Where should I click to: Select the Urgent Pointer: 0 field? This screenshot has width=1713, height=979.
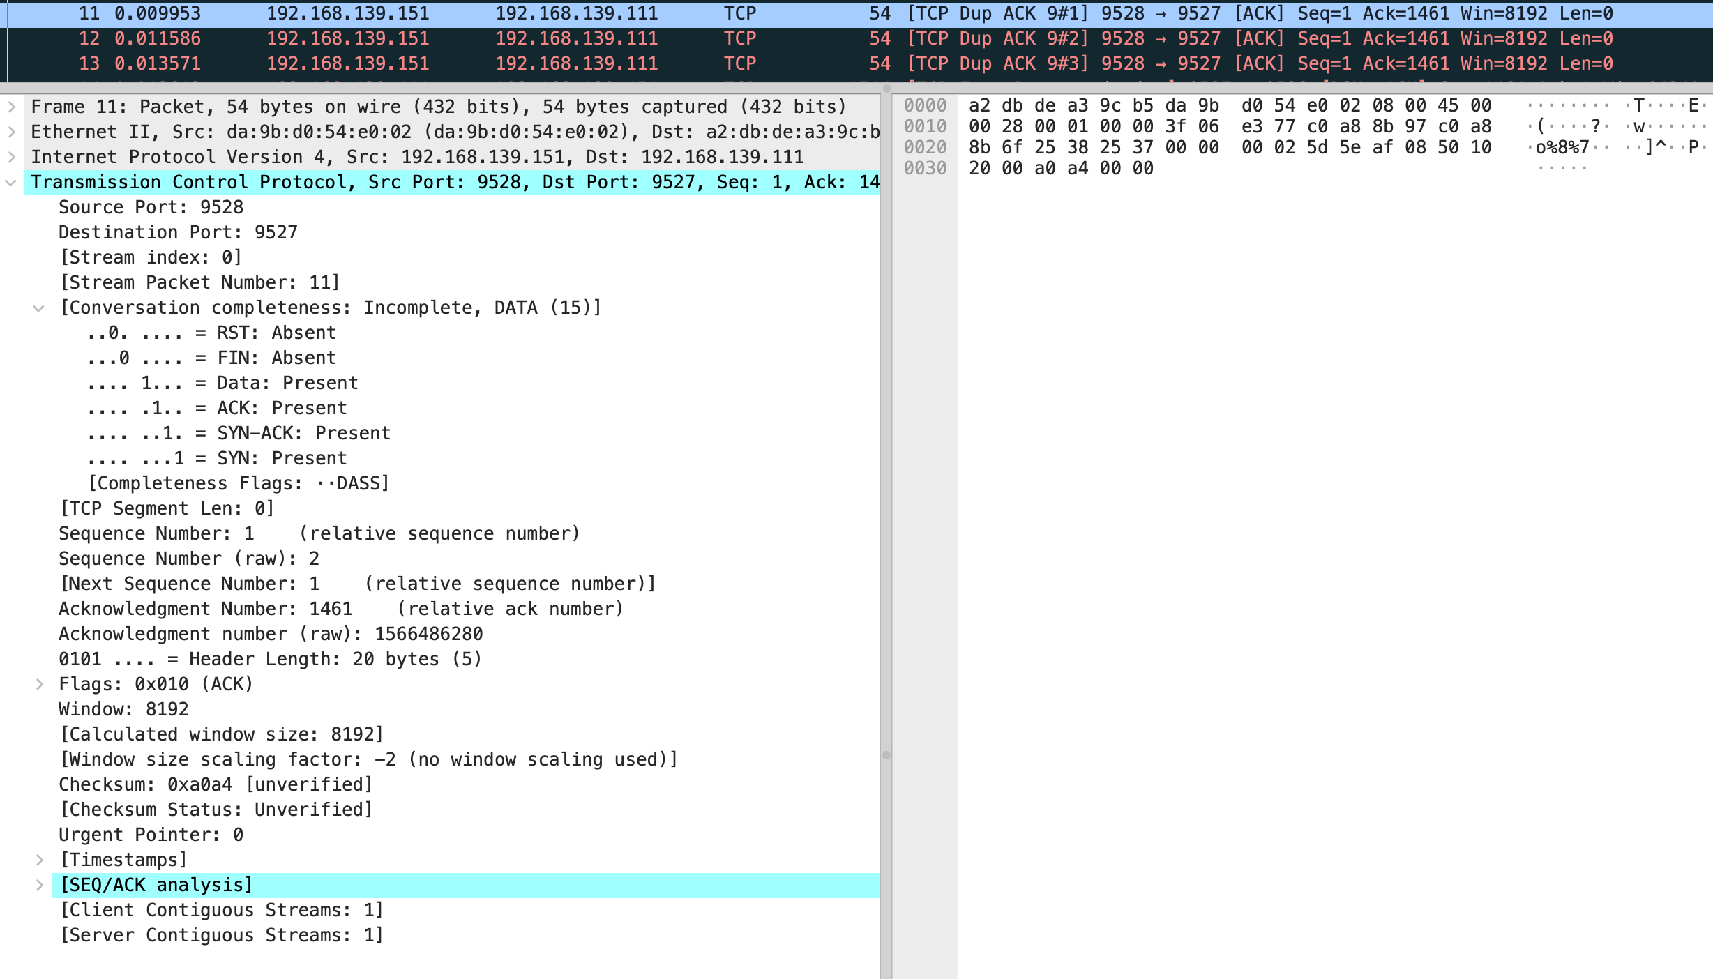pos(151,835)
